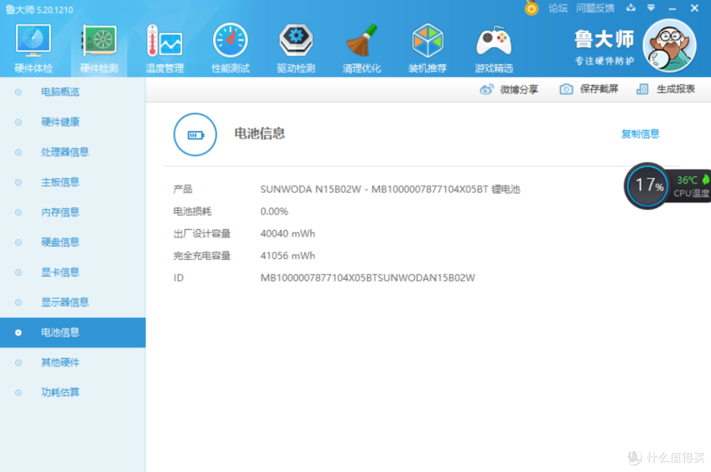Image resolution: width=711 pixels, height=472 pixels.
Task: Open 温度管理 temperature management
Action: tap(165, 49)
